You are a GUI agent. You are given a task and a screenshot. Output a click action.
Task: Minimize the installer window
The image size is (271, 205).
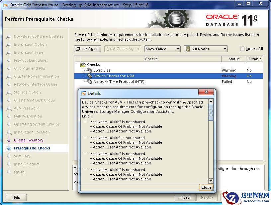[x=239, y=3]
